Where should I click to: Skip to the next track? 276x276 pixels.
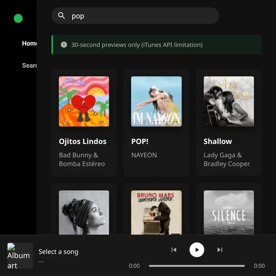pos(220,250)
